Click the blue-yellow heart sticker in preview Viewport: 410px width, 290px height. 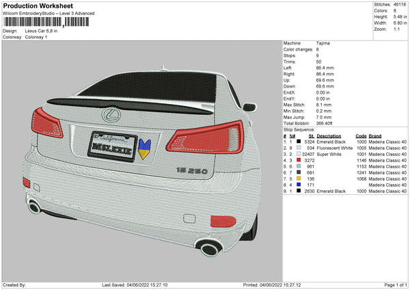(144, 149)
